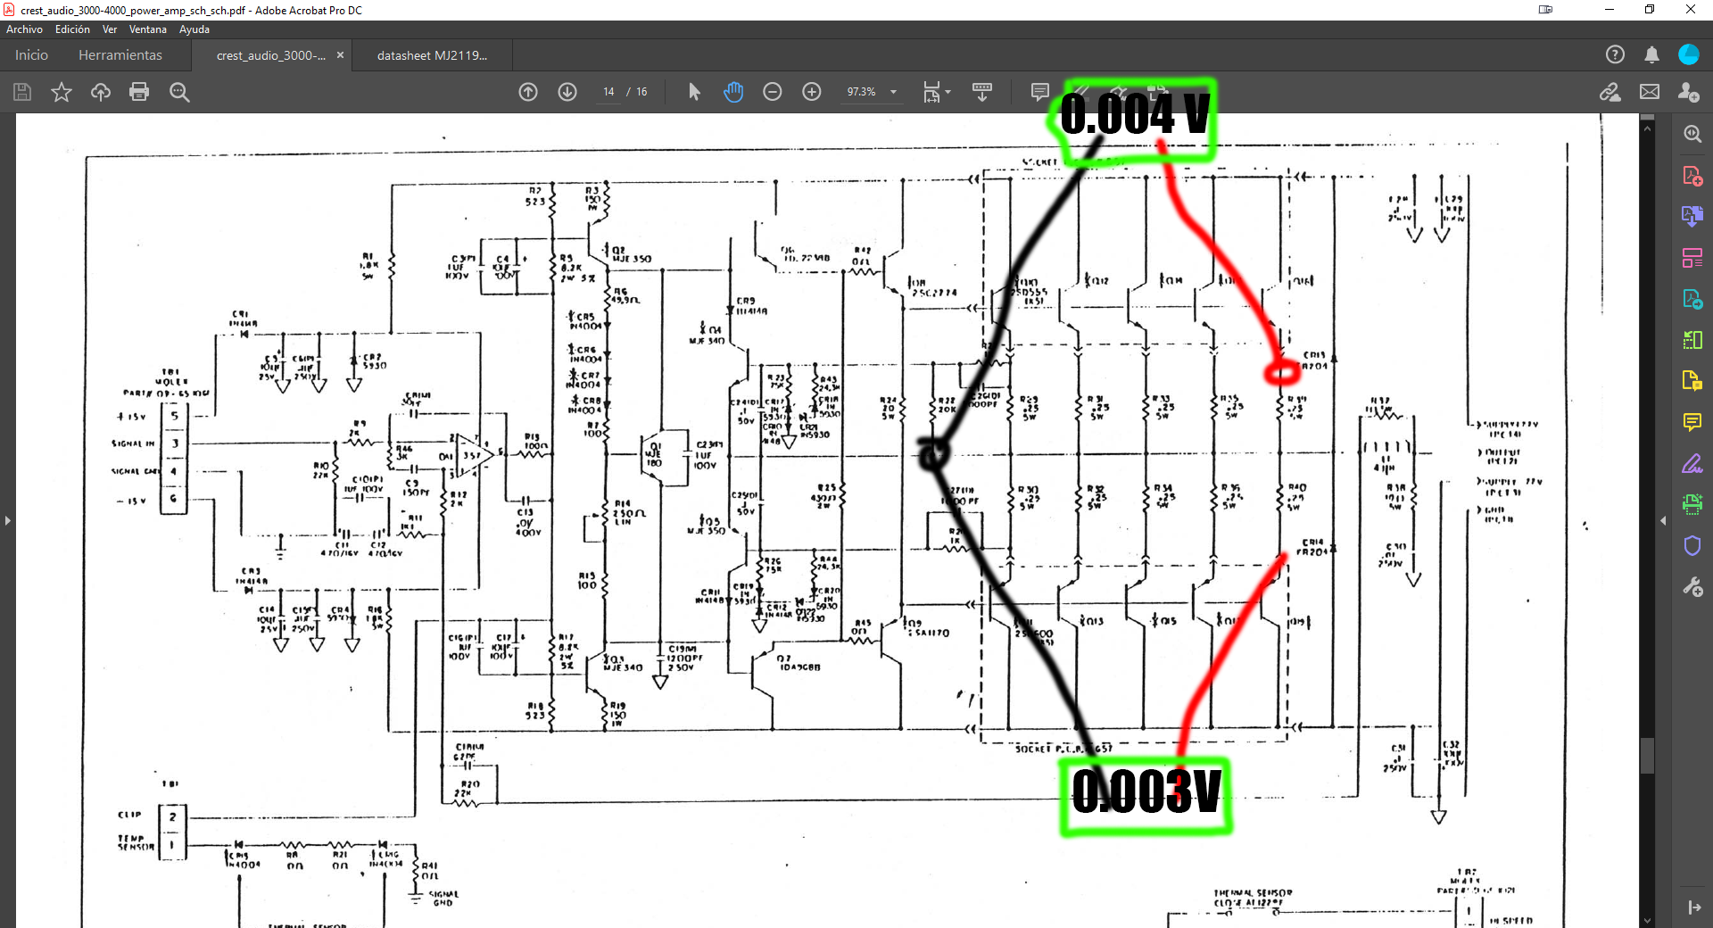The height and width of the screenshot is (928, 1713).
Task: Open the Fill & Sign tool
Action: click(x=1692, y=464)
